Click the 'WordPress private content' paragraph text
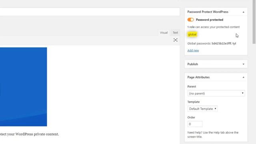Screen dimensions: 256x144 click(29, 134)
